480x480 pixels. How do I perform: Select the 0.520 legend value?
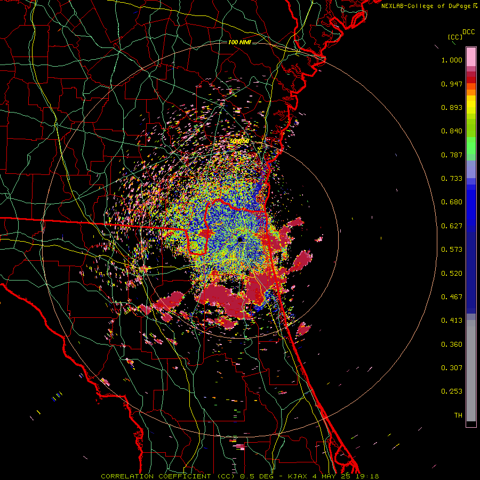click(452, 274)
